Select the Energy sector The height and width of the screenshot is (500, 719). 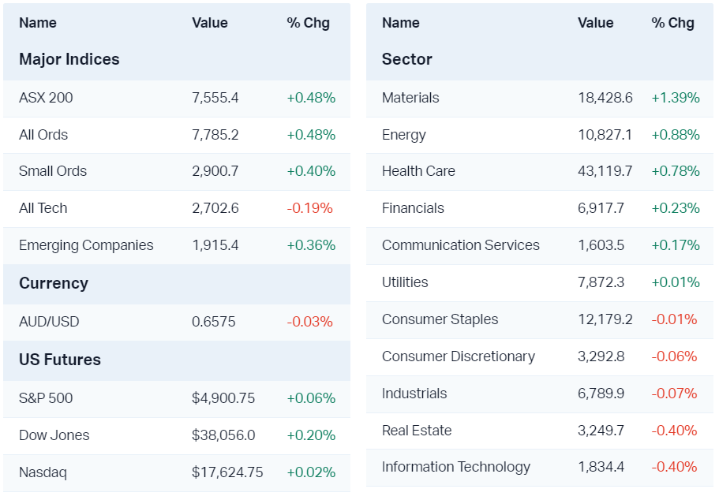(403, 135)
